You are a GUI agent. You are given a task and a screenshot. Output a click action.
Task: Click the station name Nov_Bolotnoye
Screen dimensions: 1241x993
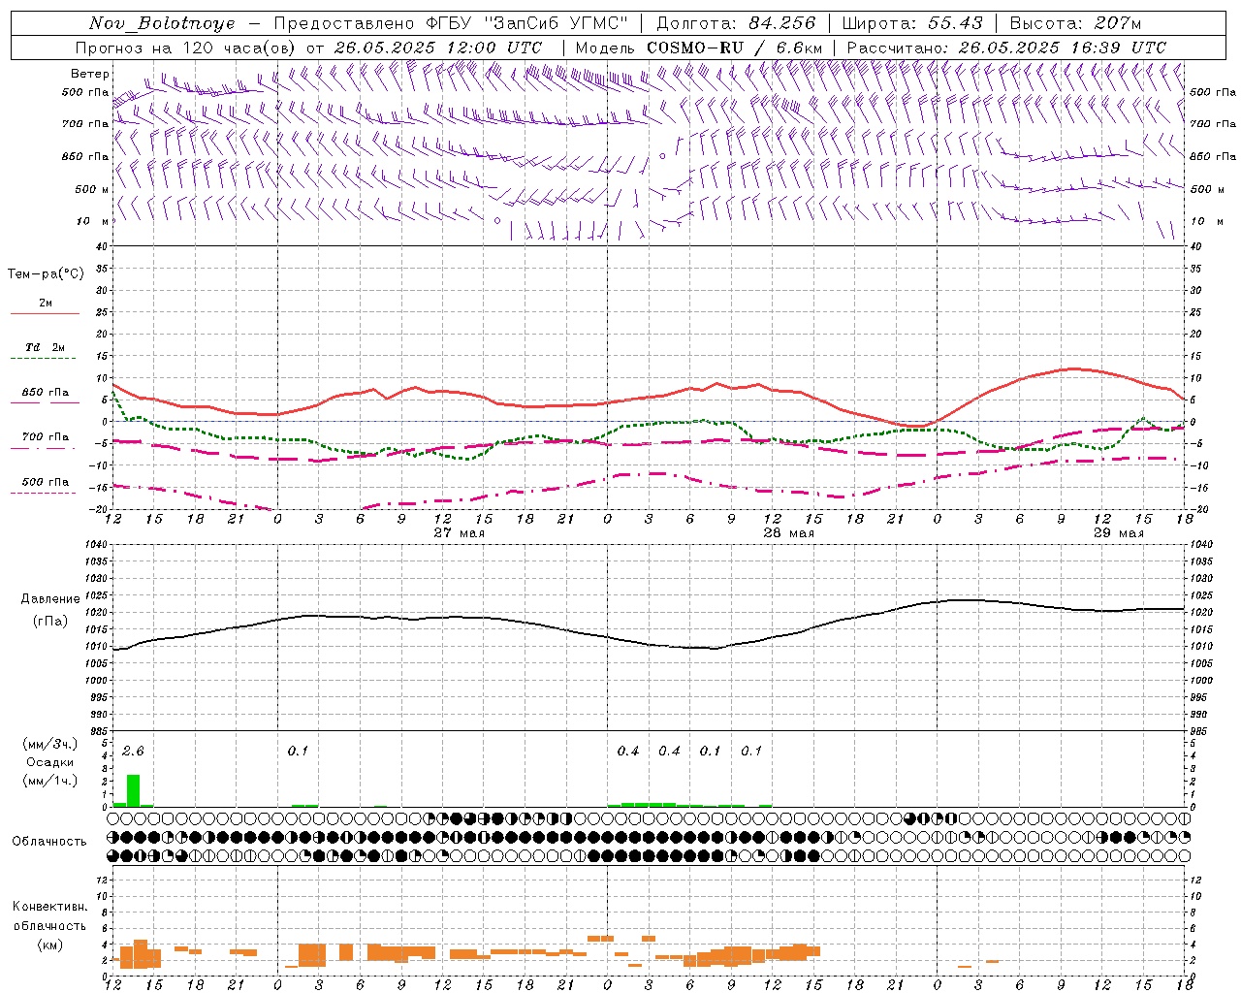pyautogui.click(x=162, y=23)
